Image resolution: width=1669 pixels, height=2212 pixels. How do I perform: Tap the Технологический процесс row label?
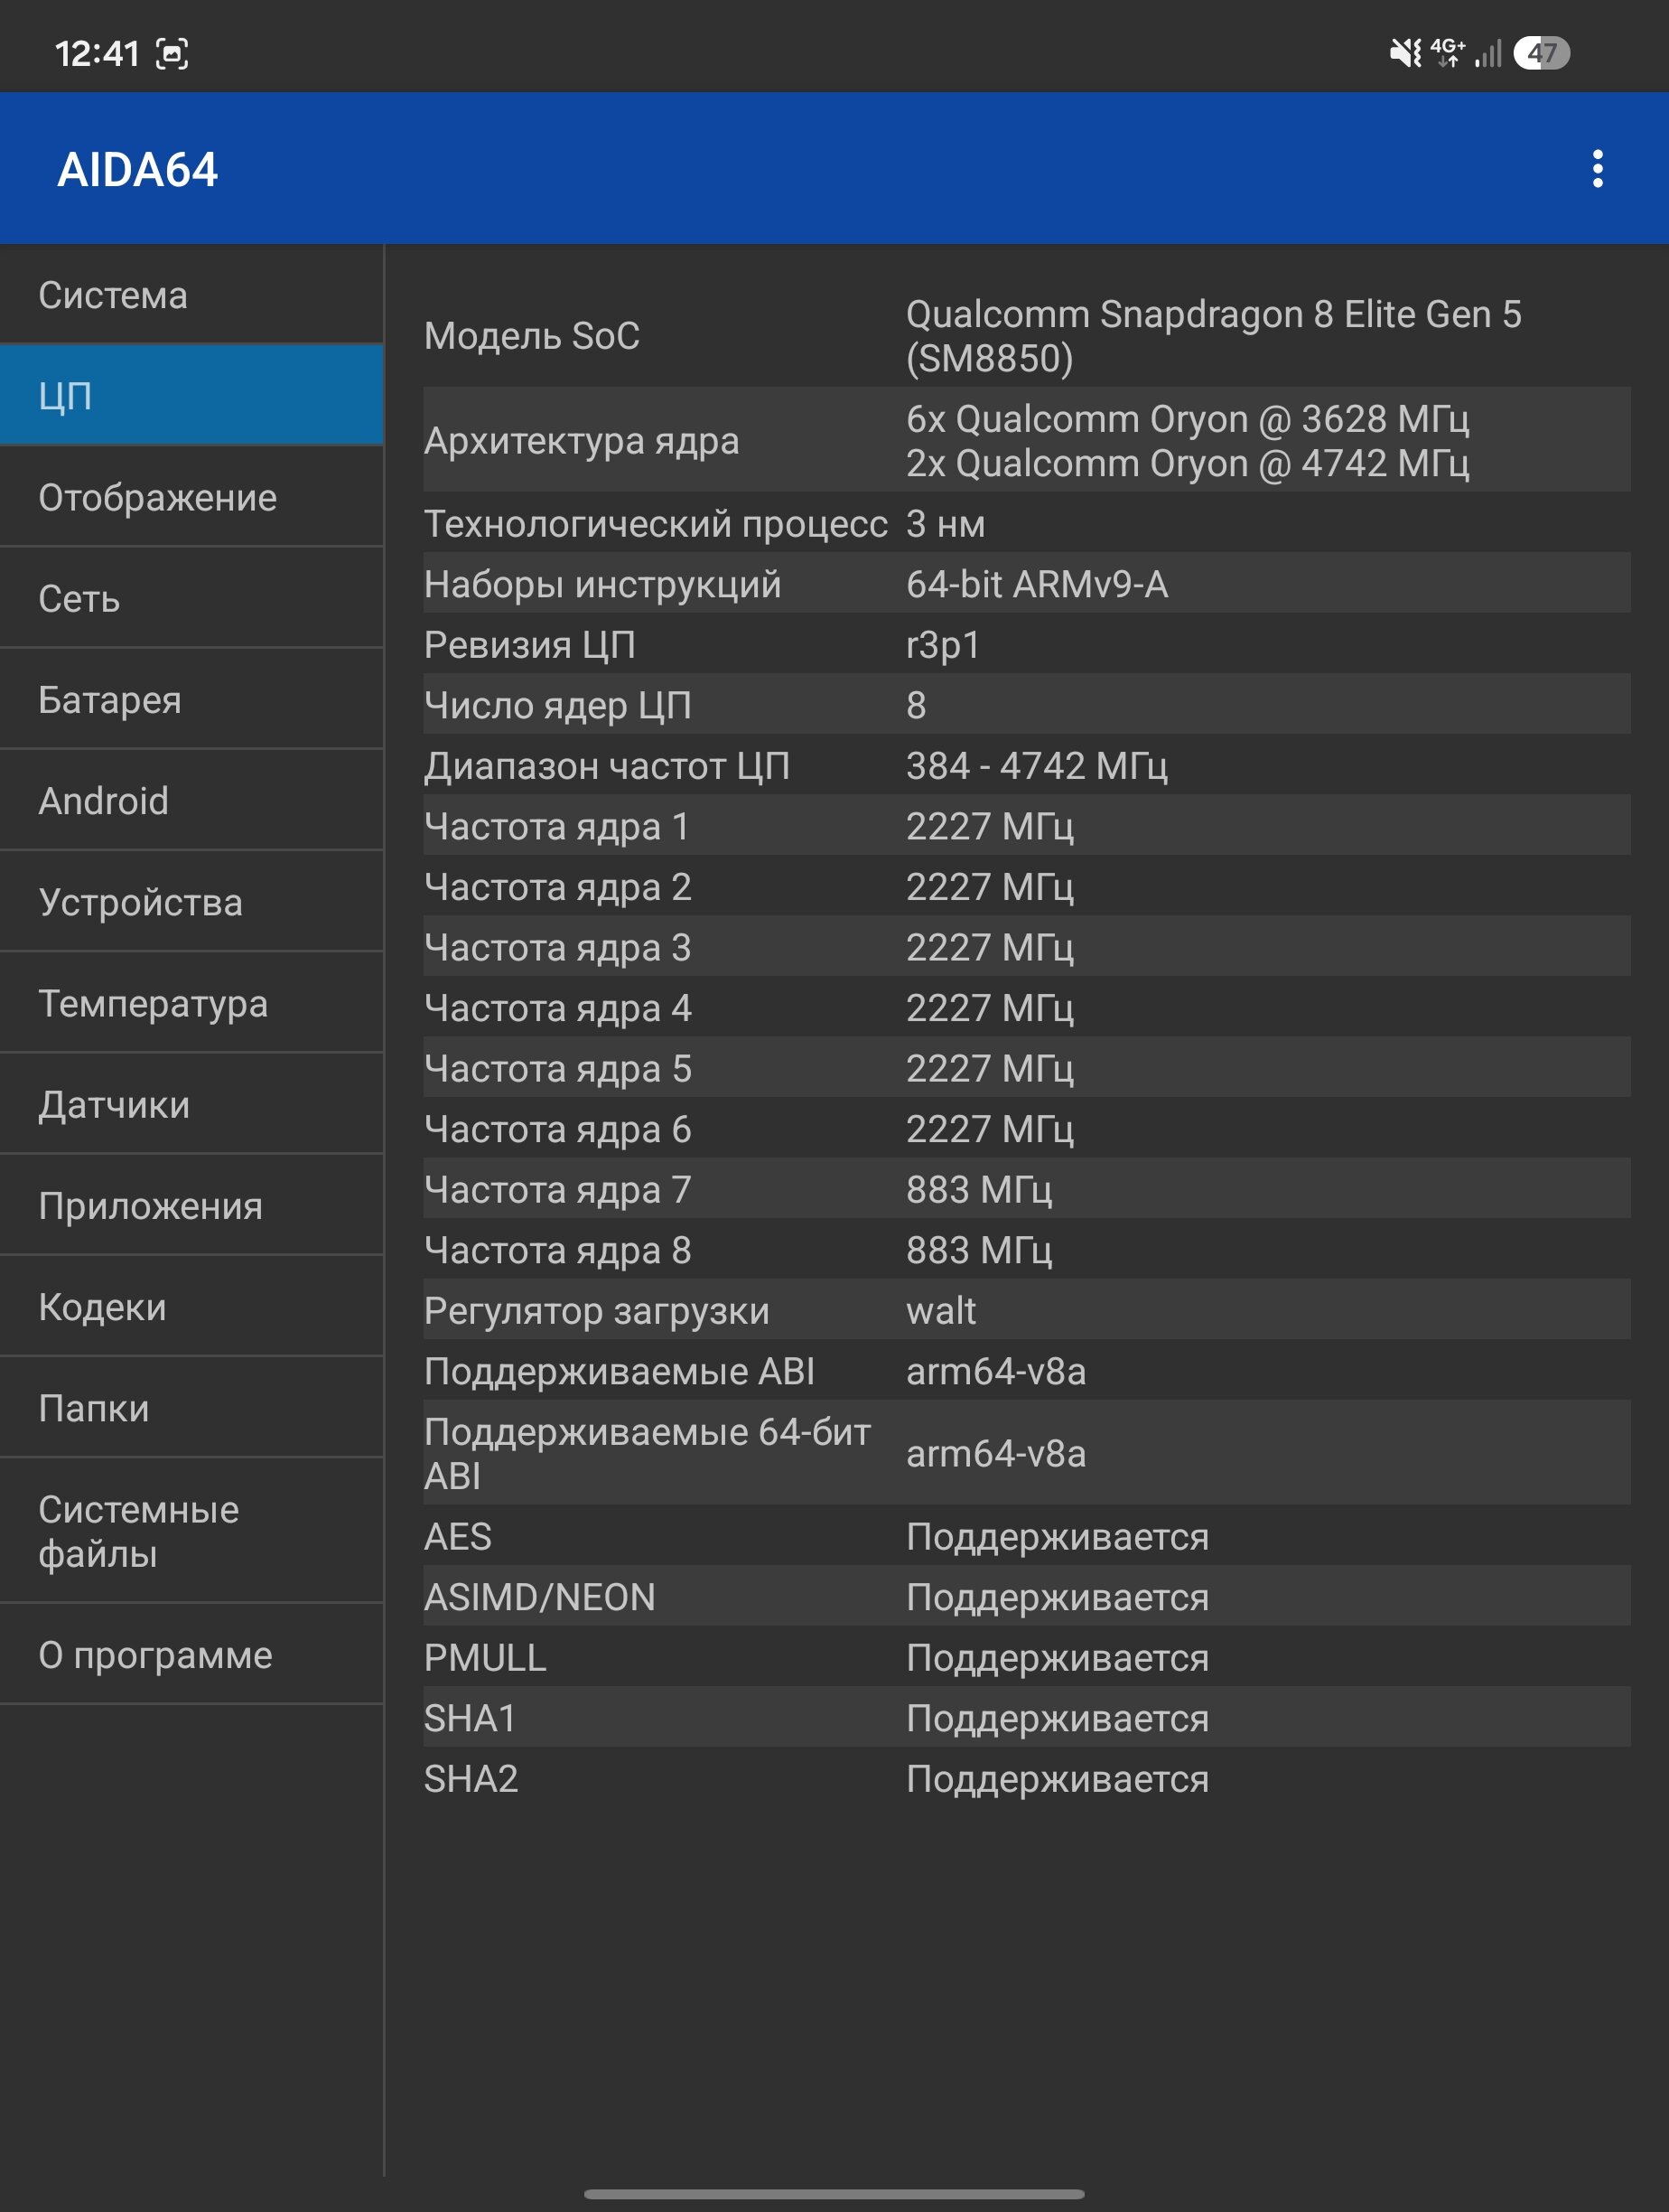pos(656,523)
